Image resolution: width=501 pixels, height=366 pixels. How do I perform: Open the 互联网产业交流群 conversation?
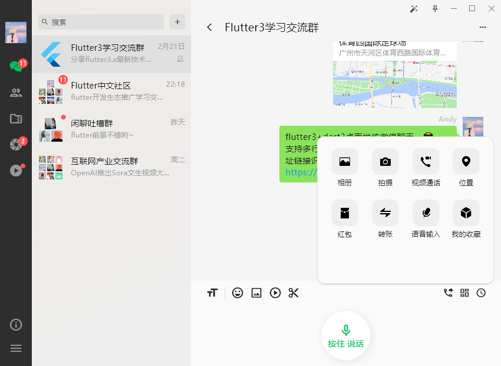pos(111,167)
